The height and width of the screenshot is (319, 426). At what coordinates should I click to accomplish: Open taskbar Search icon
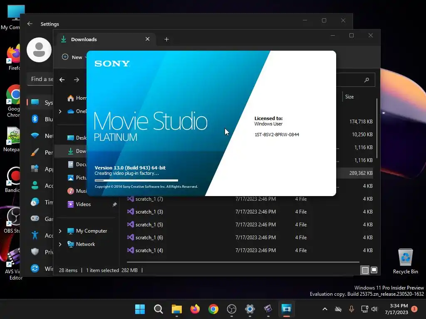point(159,309)
